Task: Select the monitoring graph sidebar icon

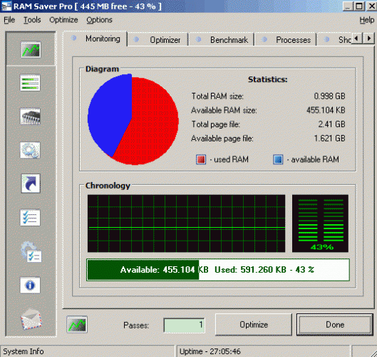Action: 31,49
